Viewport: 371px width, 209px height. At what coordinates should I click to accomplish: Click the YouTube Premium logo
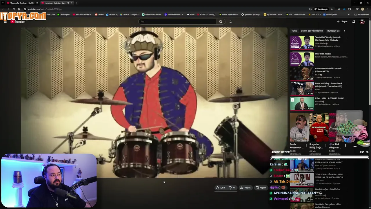(18, 22)
